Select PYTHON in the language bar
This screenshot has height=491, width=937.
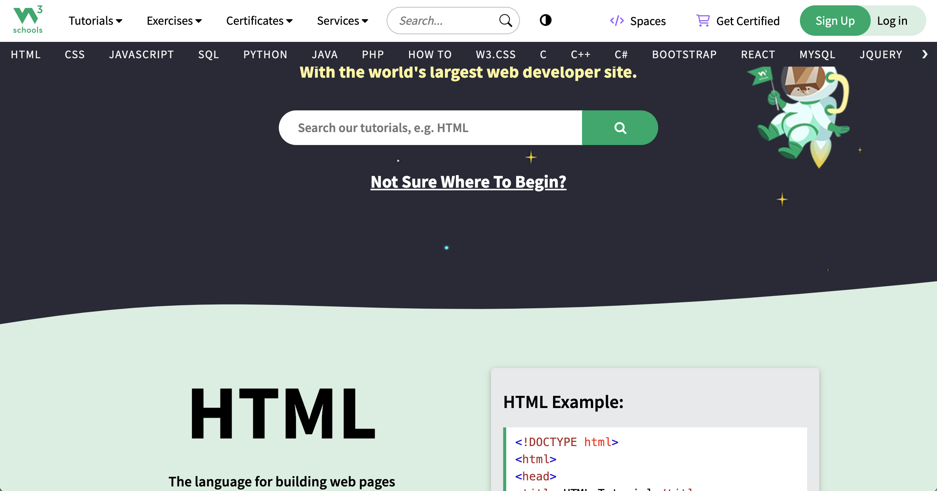(x=265, y=54)
